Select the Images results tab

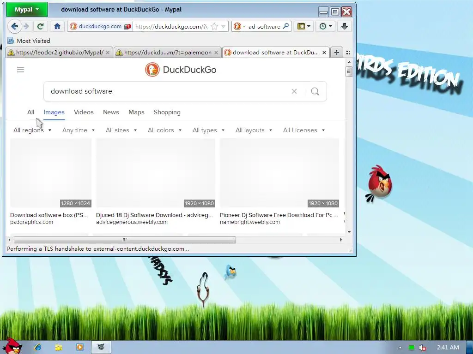tap(54, 112)
